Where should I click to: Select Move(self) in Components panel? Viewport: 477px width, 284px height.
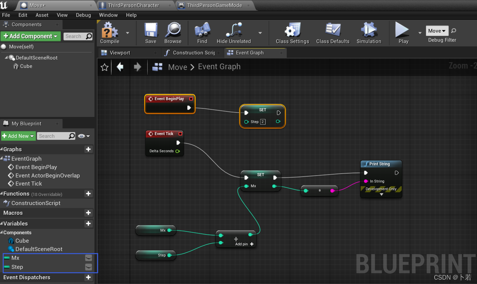pyautogui.click(x=21, y=47)
